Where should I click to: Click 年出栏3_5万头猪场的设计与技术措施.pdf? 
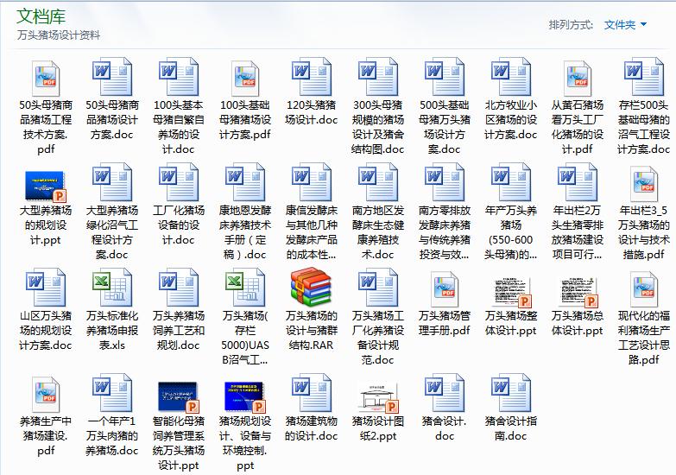coord(643,185)
